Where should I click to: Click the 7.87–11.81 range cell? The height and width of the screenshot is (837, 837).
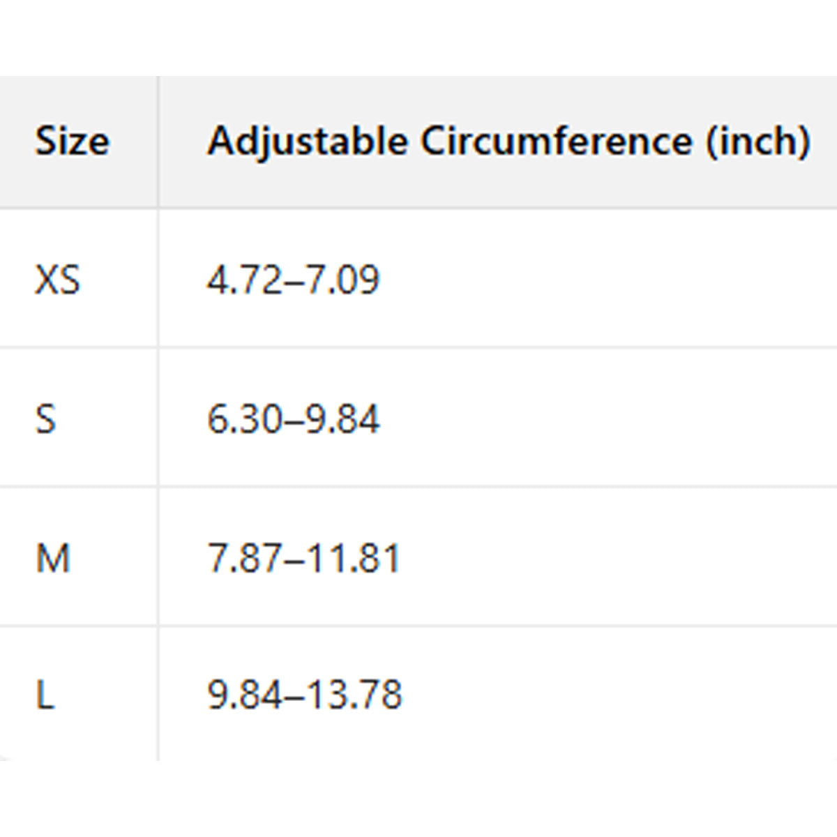(304, 558)
